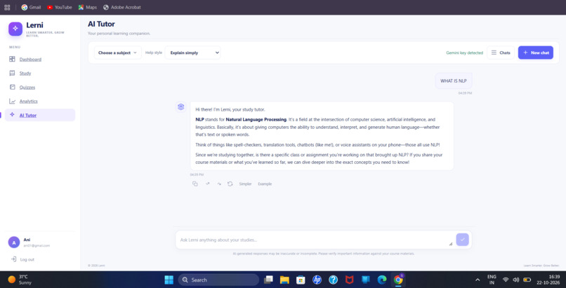566x288 pixels.
Task: Give the response a thumbs-down
Action: (x=219, y=184)
